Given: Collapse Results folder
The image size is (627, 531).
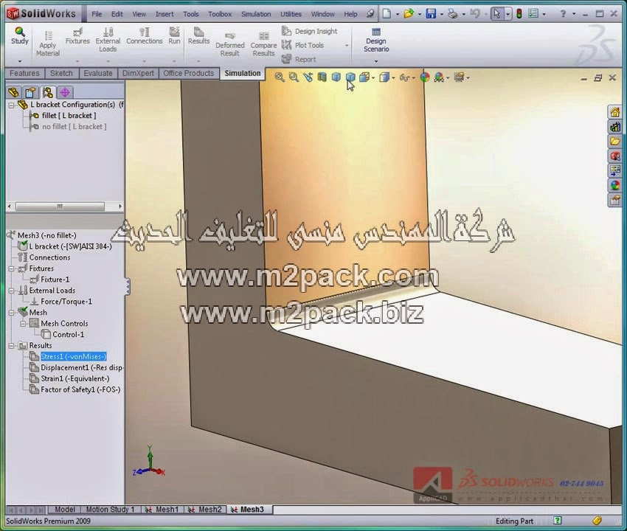Looking at the screenshot, I should coord(11,345).
